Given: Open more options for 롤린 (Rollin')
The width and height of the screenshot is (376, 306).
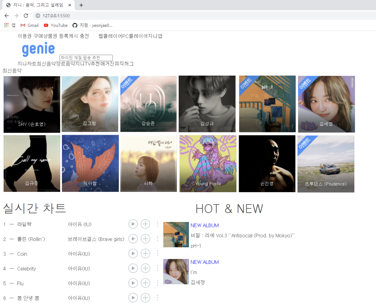Looking at the screenshot, I should coord(157,238).
